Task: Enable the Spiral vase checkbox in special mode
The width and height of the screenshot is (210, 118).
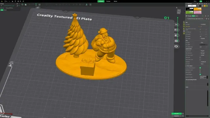Action: [200, 57]
